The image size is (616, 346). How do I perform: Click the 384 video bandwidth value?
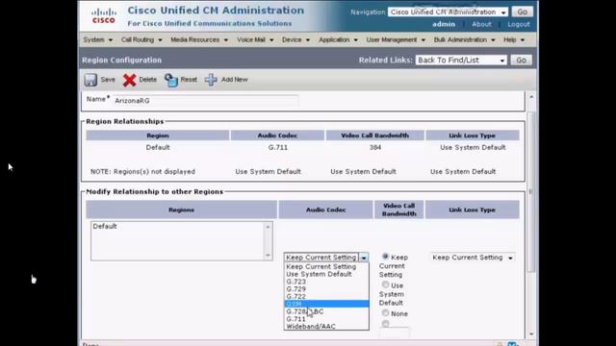(x=374, y=147)
